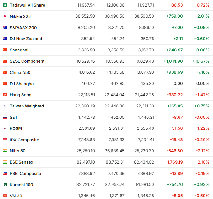The height and width of the screenshot is (199, 213).
Task: Click the Japan flag next to Nikkei 225
Action: 5,16
